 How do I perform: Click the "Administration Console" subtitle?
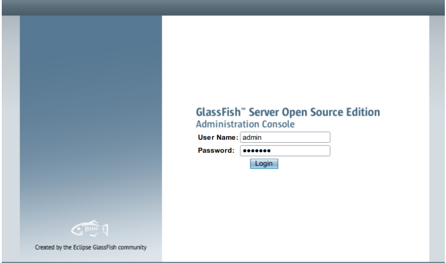pyautogui.click(x=245, y=124)
